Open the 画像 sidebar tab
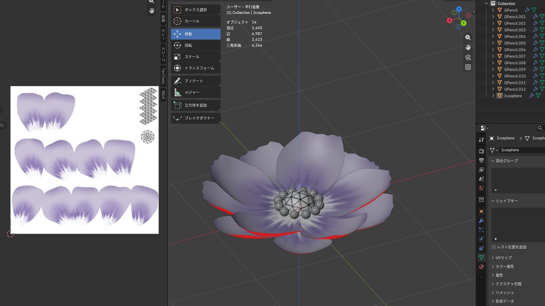 pyautogui.click(x=163, y=19)
